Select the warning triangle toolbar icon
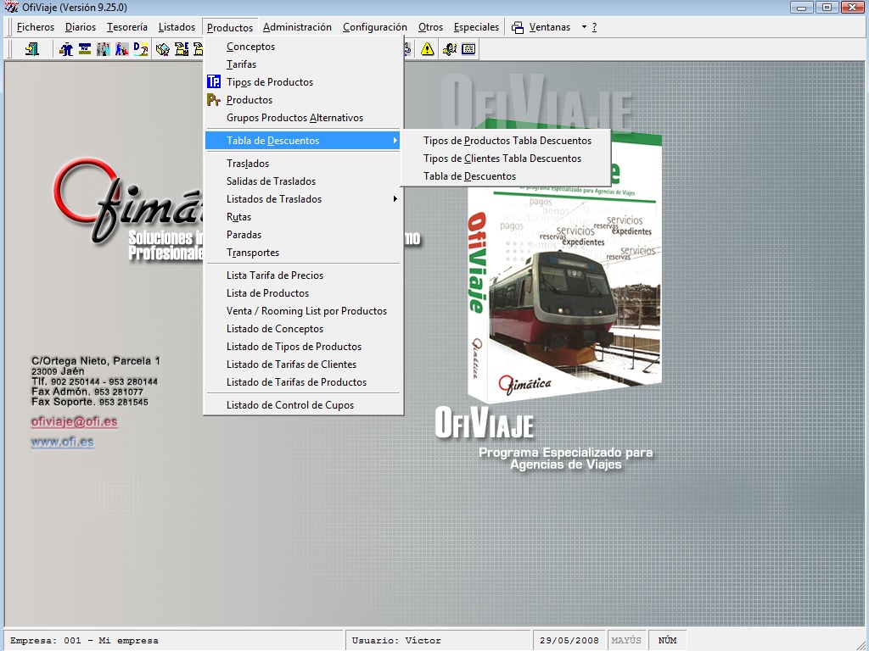 point(427,49)
